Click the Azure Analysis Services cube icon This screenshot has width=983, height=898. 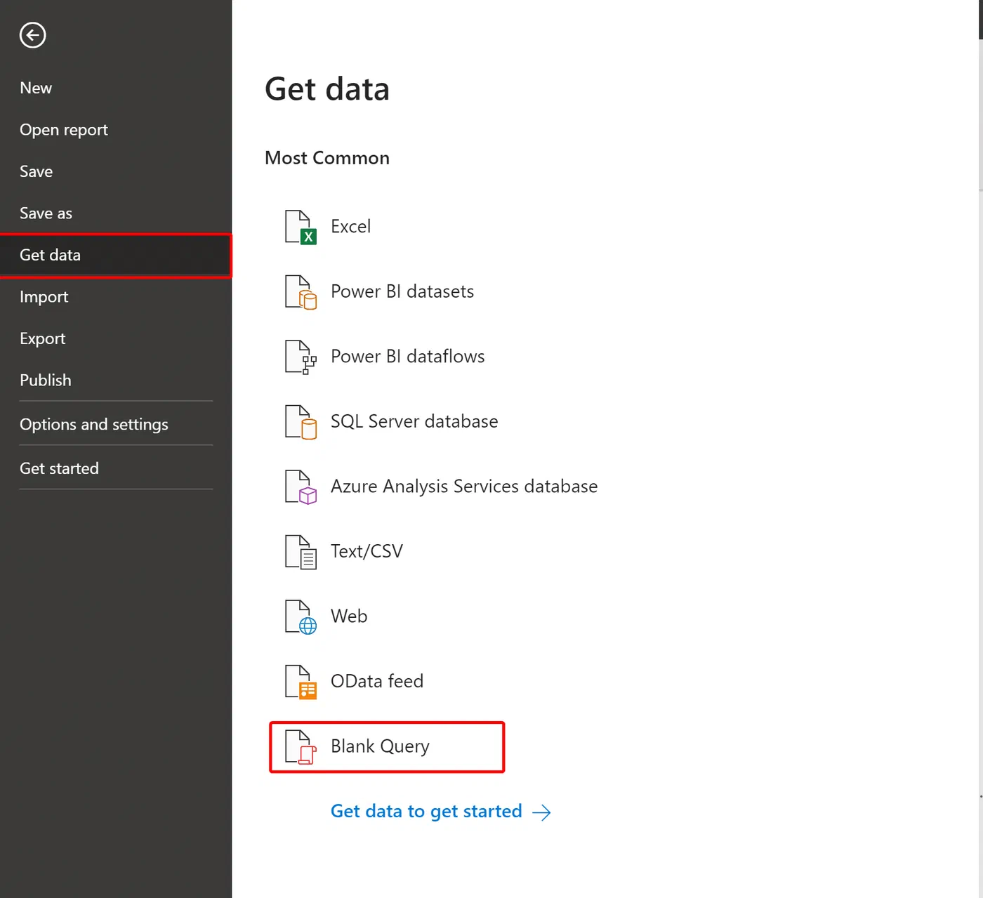click(x=301, y=487)
